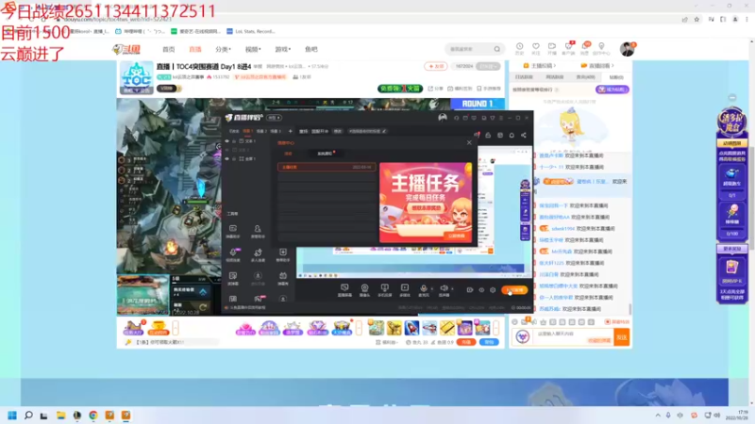Open the streaming app settings gear
The height and width of the screenshot is (424, 755).
493,290
